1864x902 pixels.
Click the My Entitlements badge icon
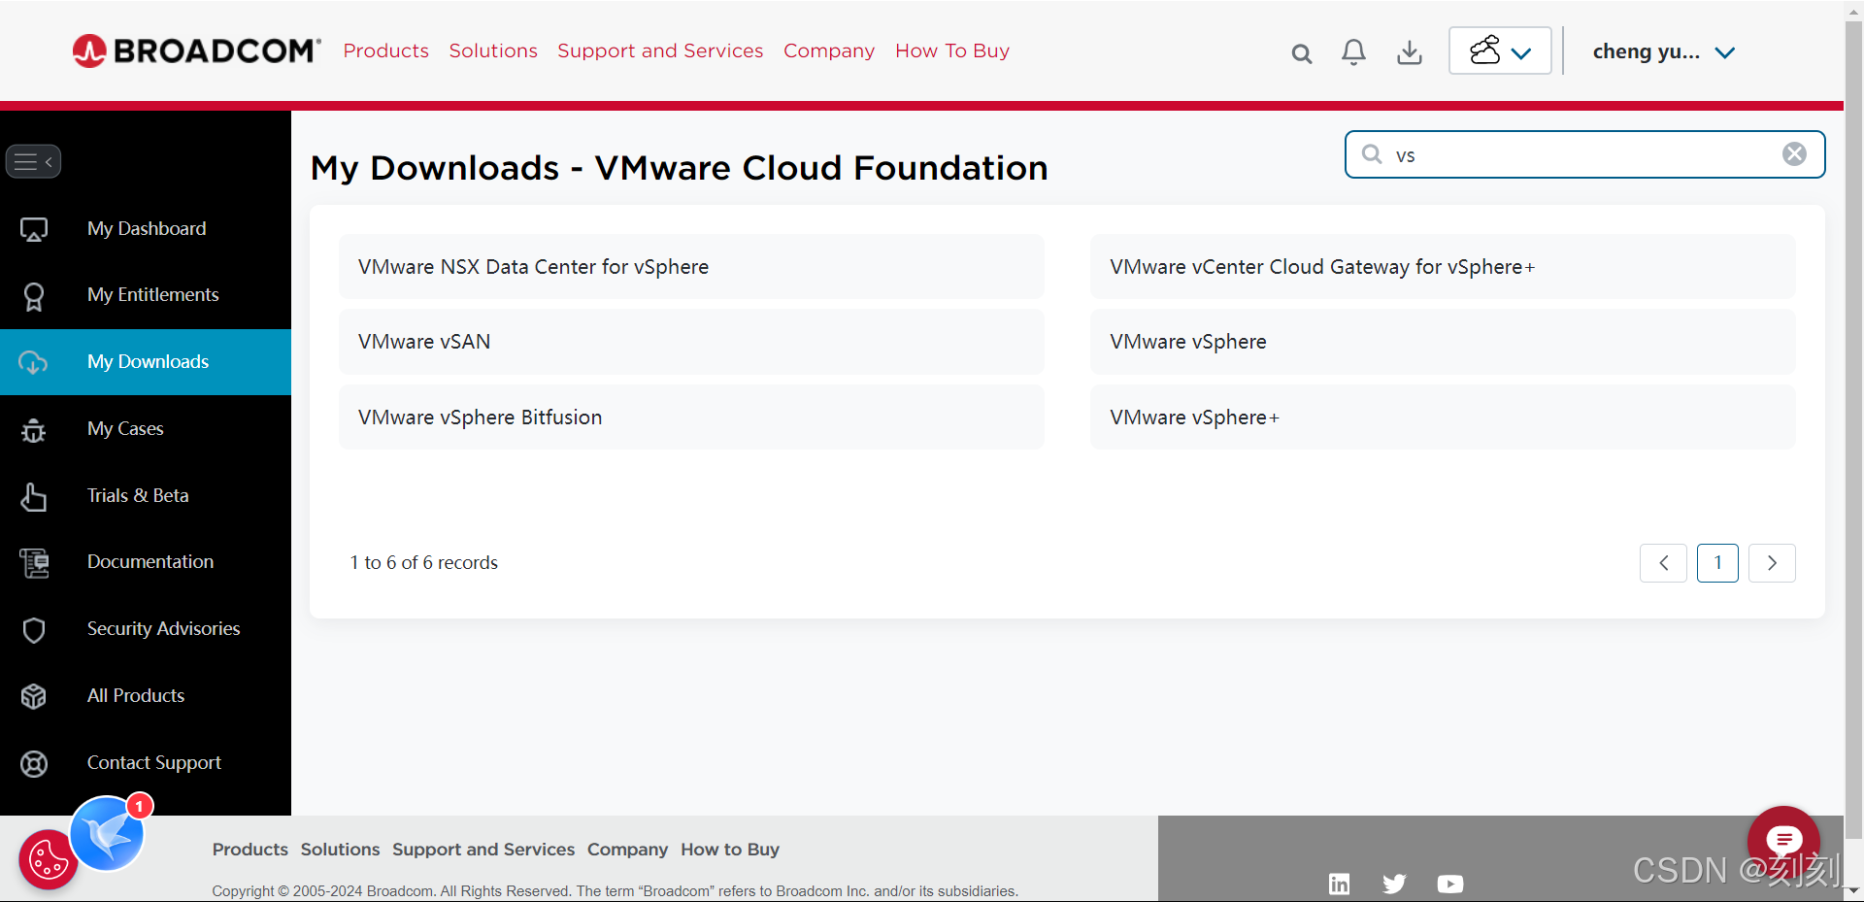click(34, 295)
